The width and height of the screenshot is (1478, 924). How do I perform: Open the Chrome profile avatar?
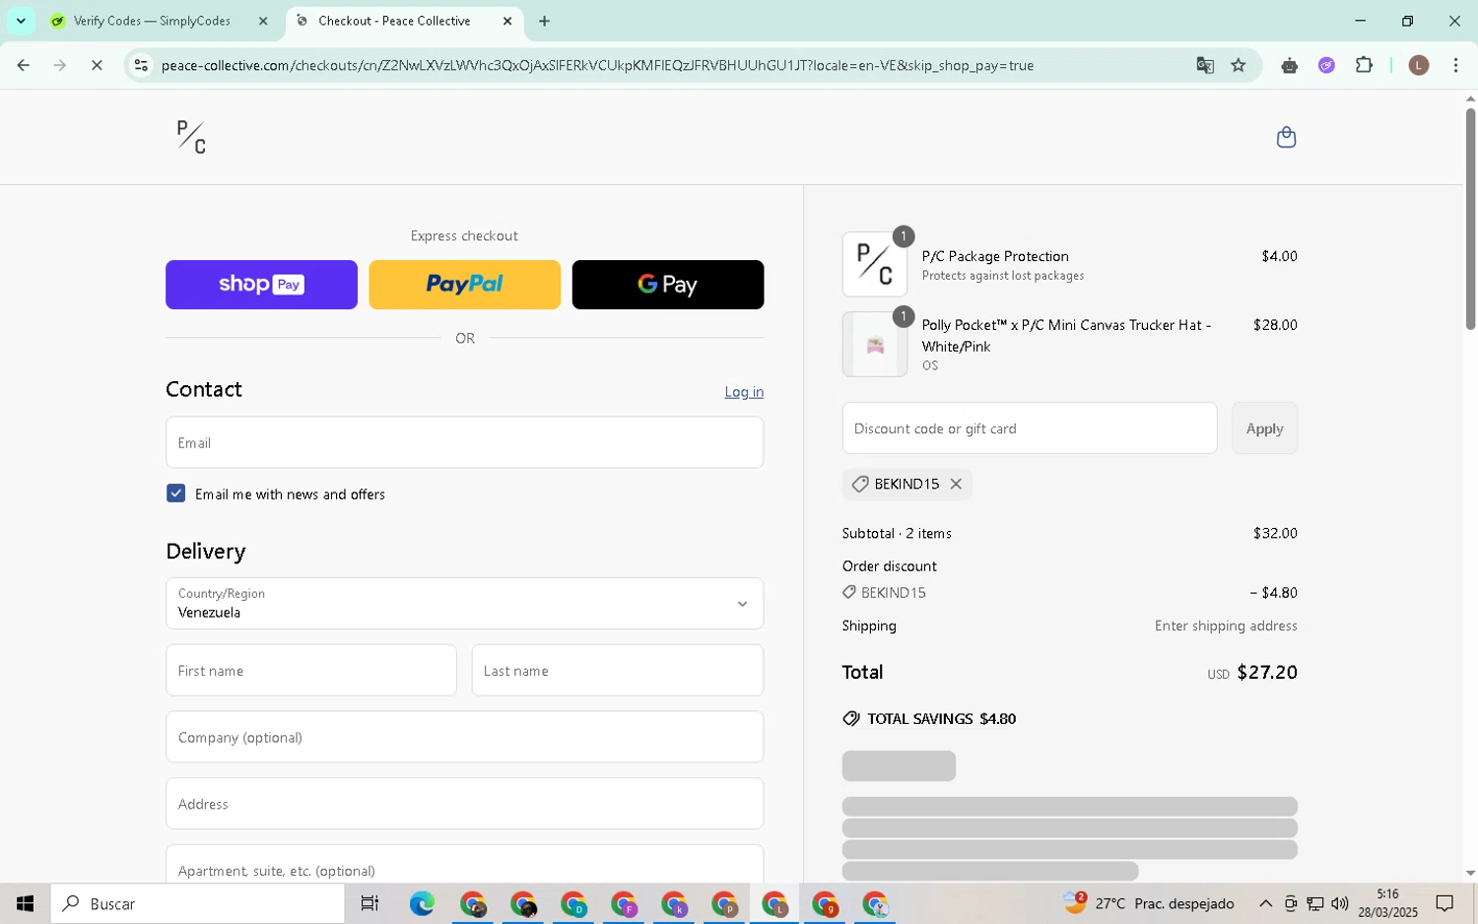(1419, 65)
